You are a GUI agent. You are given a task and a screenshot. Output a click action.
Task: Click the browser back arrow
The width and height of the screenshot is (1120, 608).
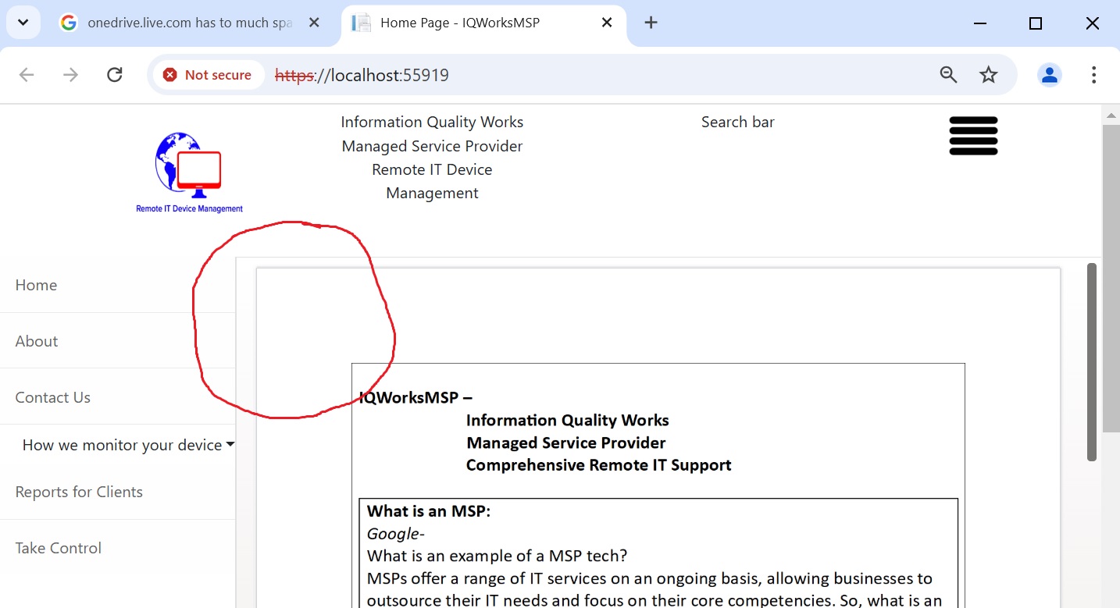(27, 75)
